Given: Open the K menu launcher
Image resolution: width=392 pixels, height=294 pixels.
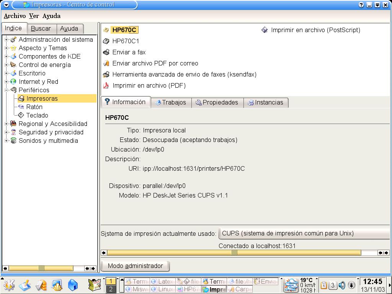Looking at the screenshot, I should [x=9, y=285].
